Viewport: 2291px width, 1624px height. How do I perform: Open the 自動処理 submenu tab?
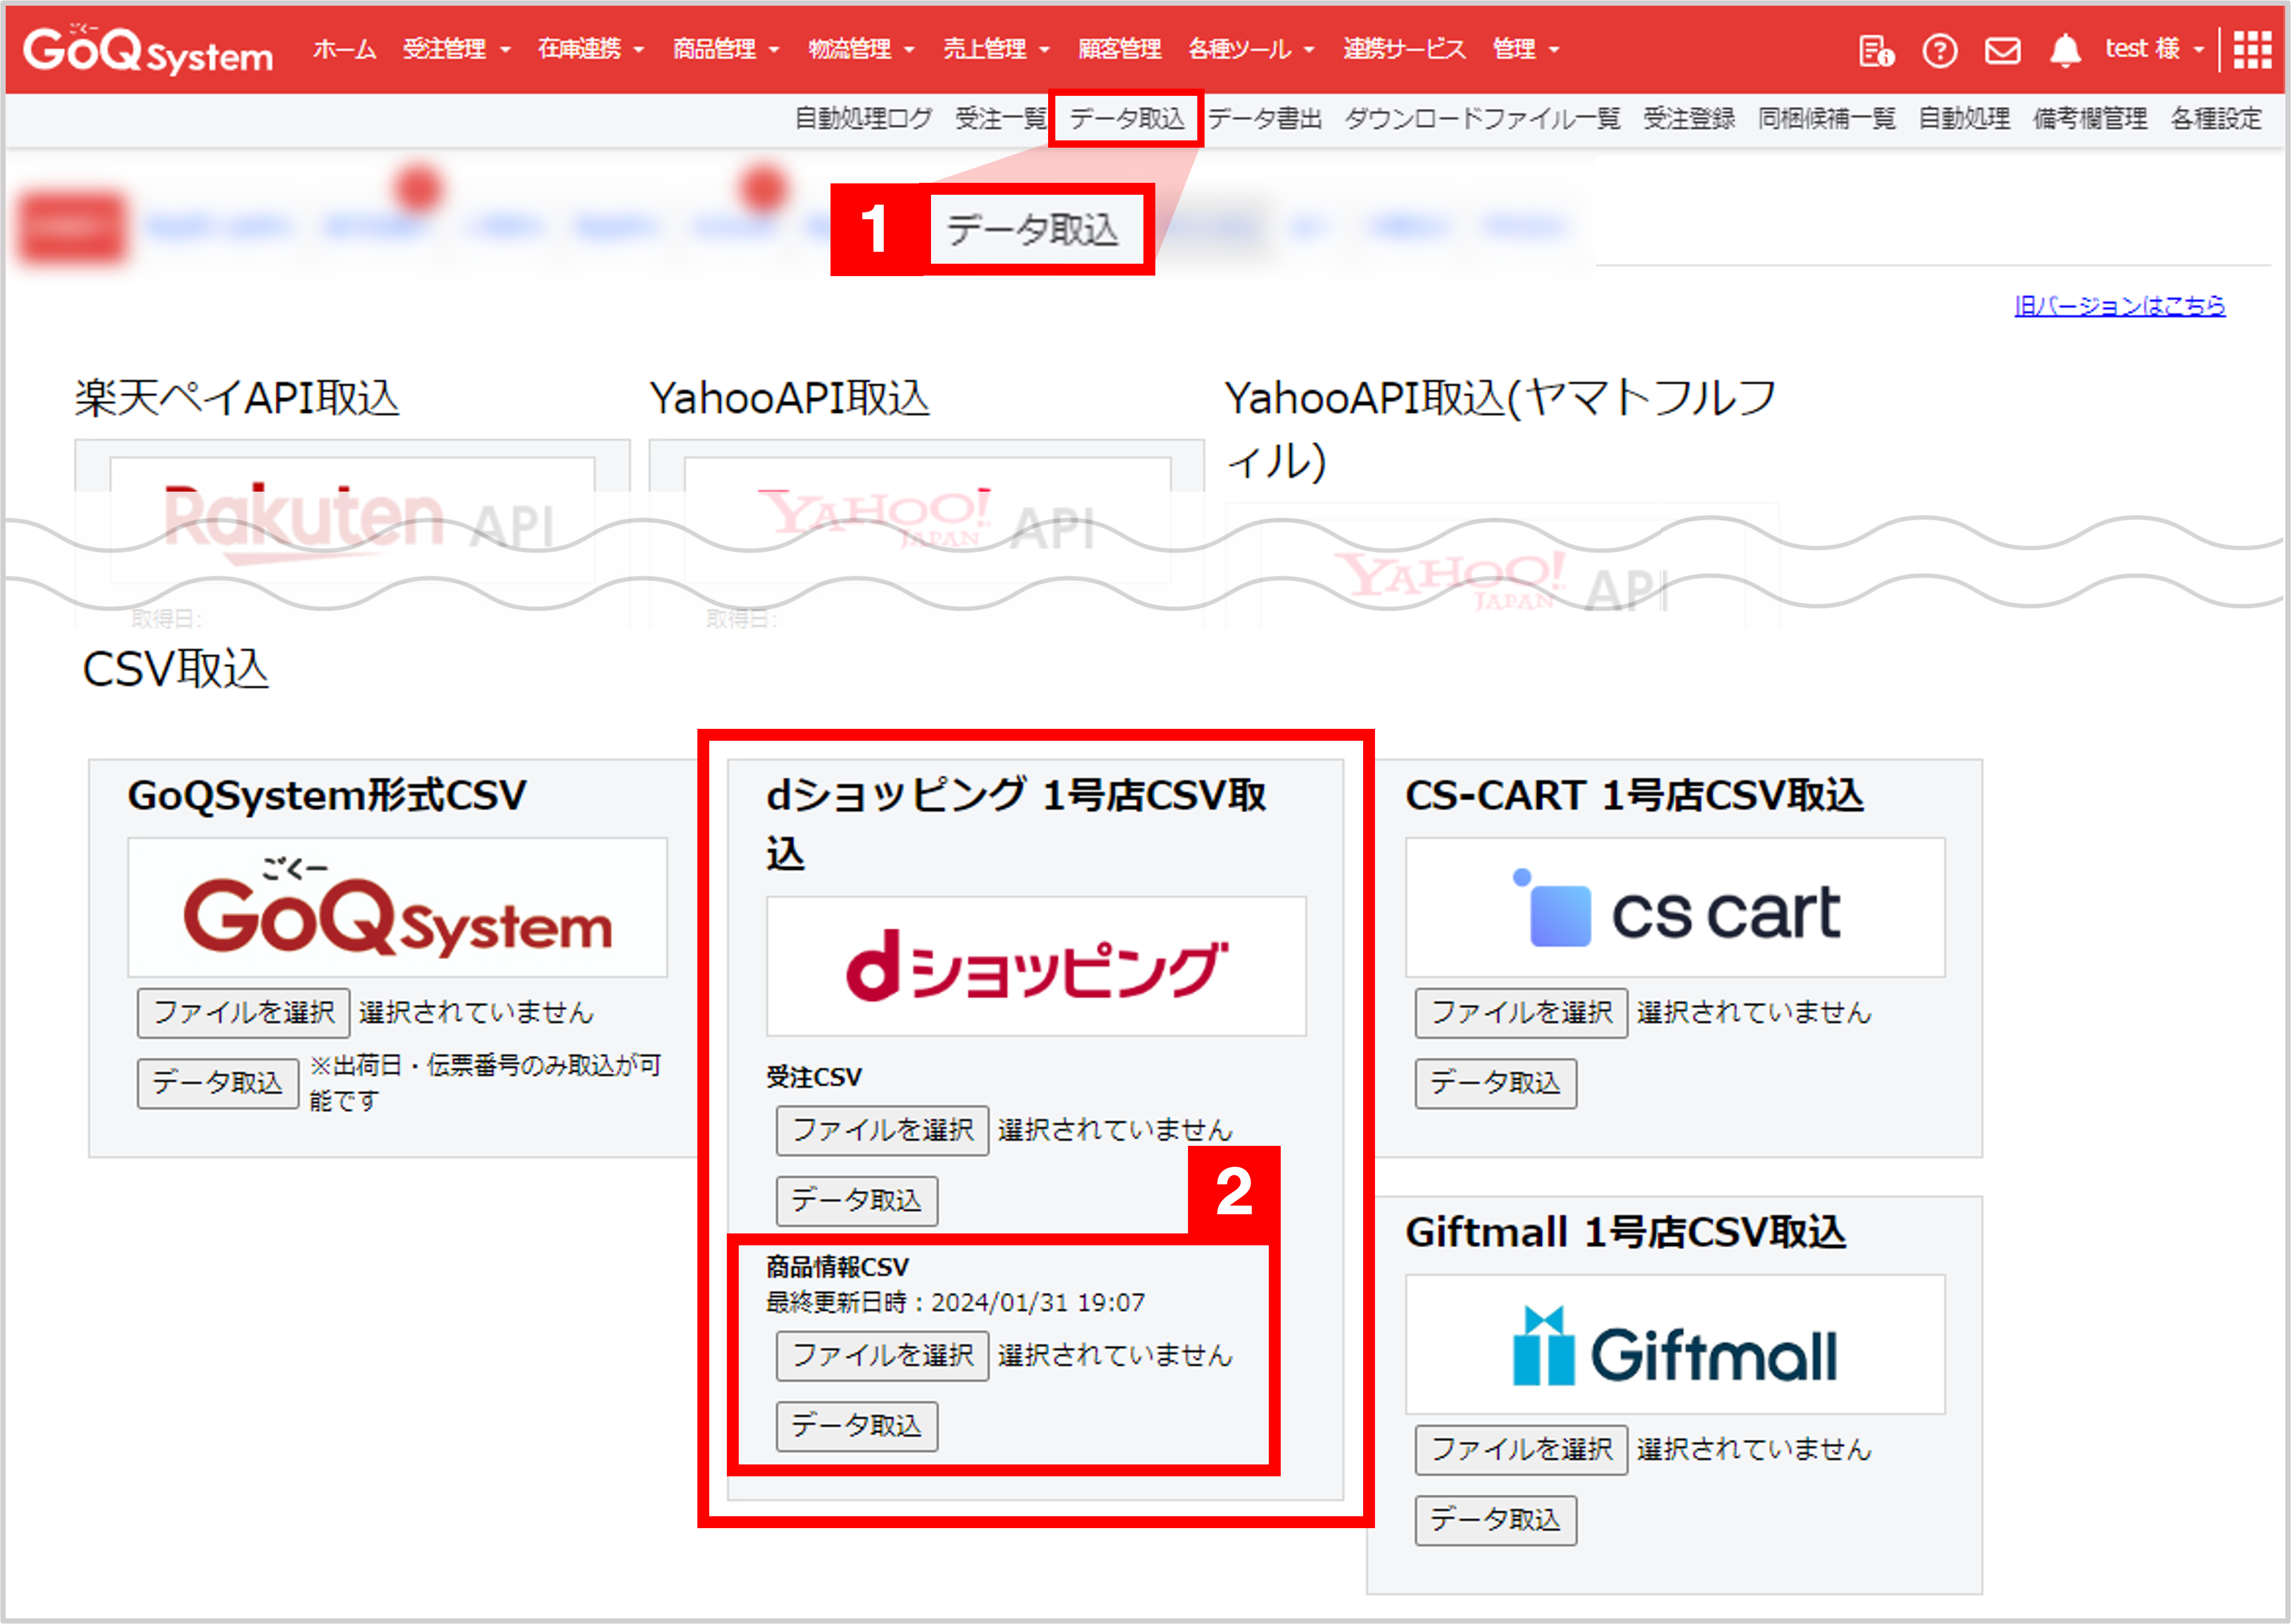[1964, 119]
